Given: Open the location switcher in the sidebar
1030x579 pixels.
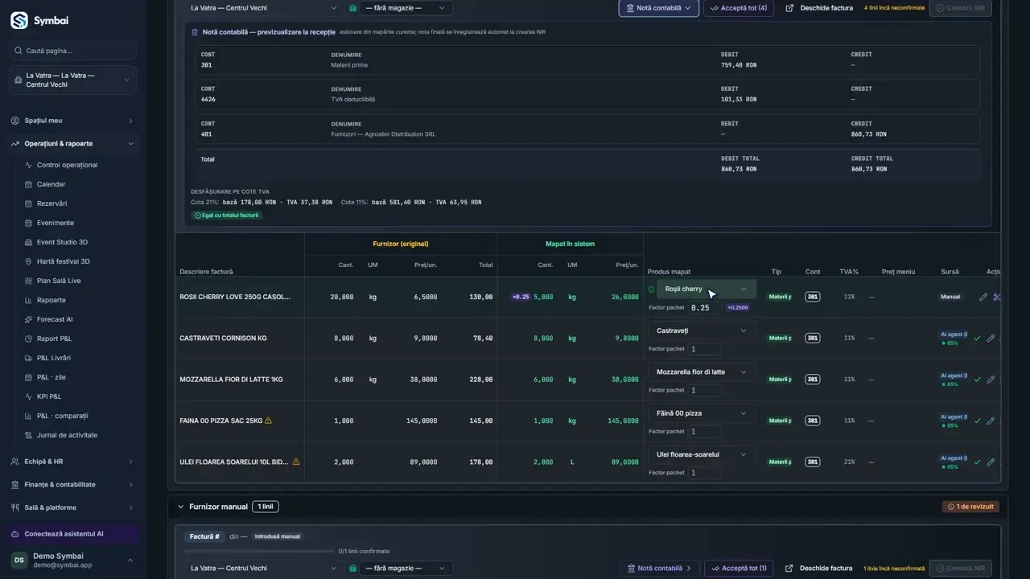Looking at the screenshot, I should 72,80.
